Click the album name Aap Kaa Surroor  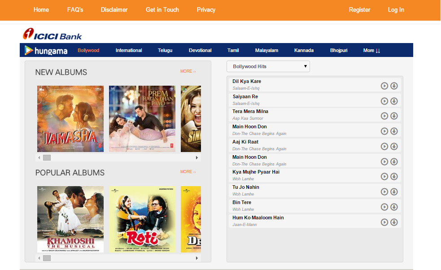pyautogui.click(x=248, y=118)
